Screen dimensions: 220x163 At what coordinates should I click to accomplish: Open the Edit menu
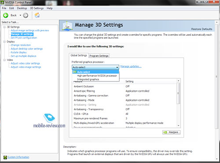(x=11, y=8)
